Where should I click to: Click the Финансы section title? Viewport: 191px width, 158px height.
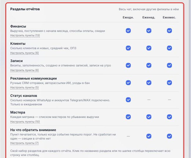click(x=18, y=26)
